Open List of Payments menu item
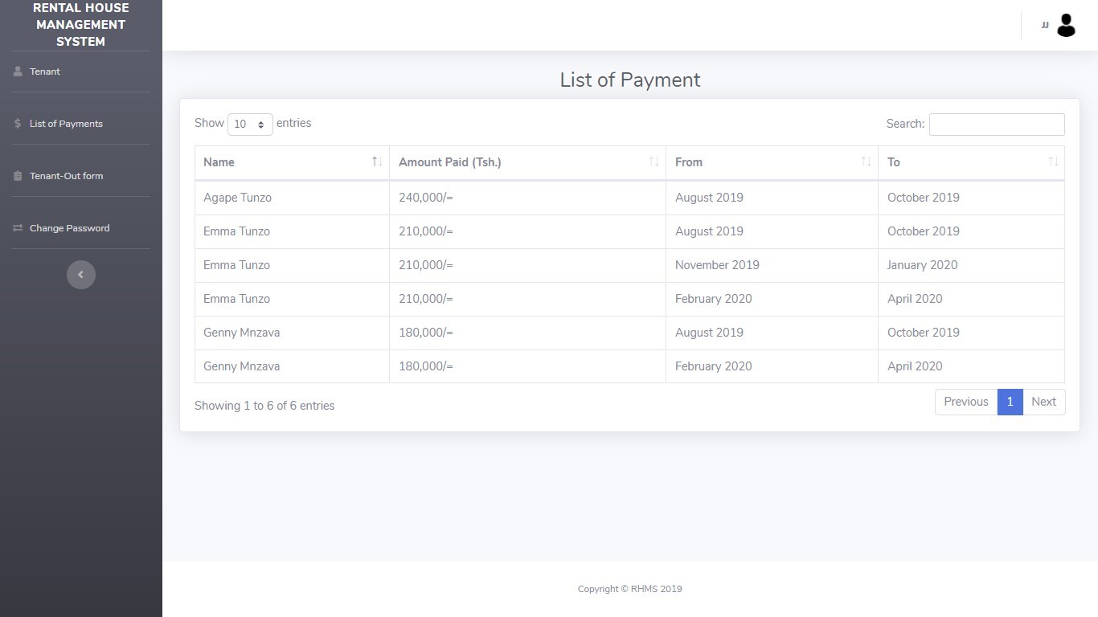 pos(66,124)
